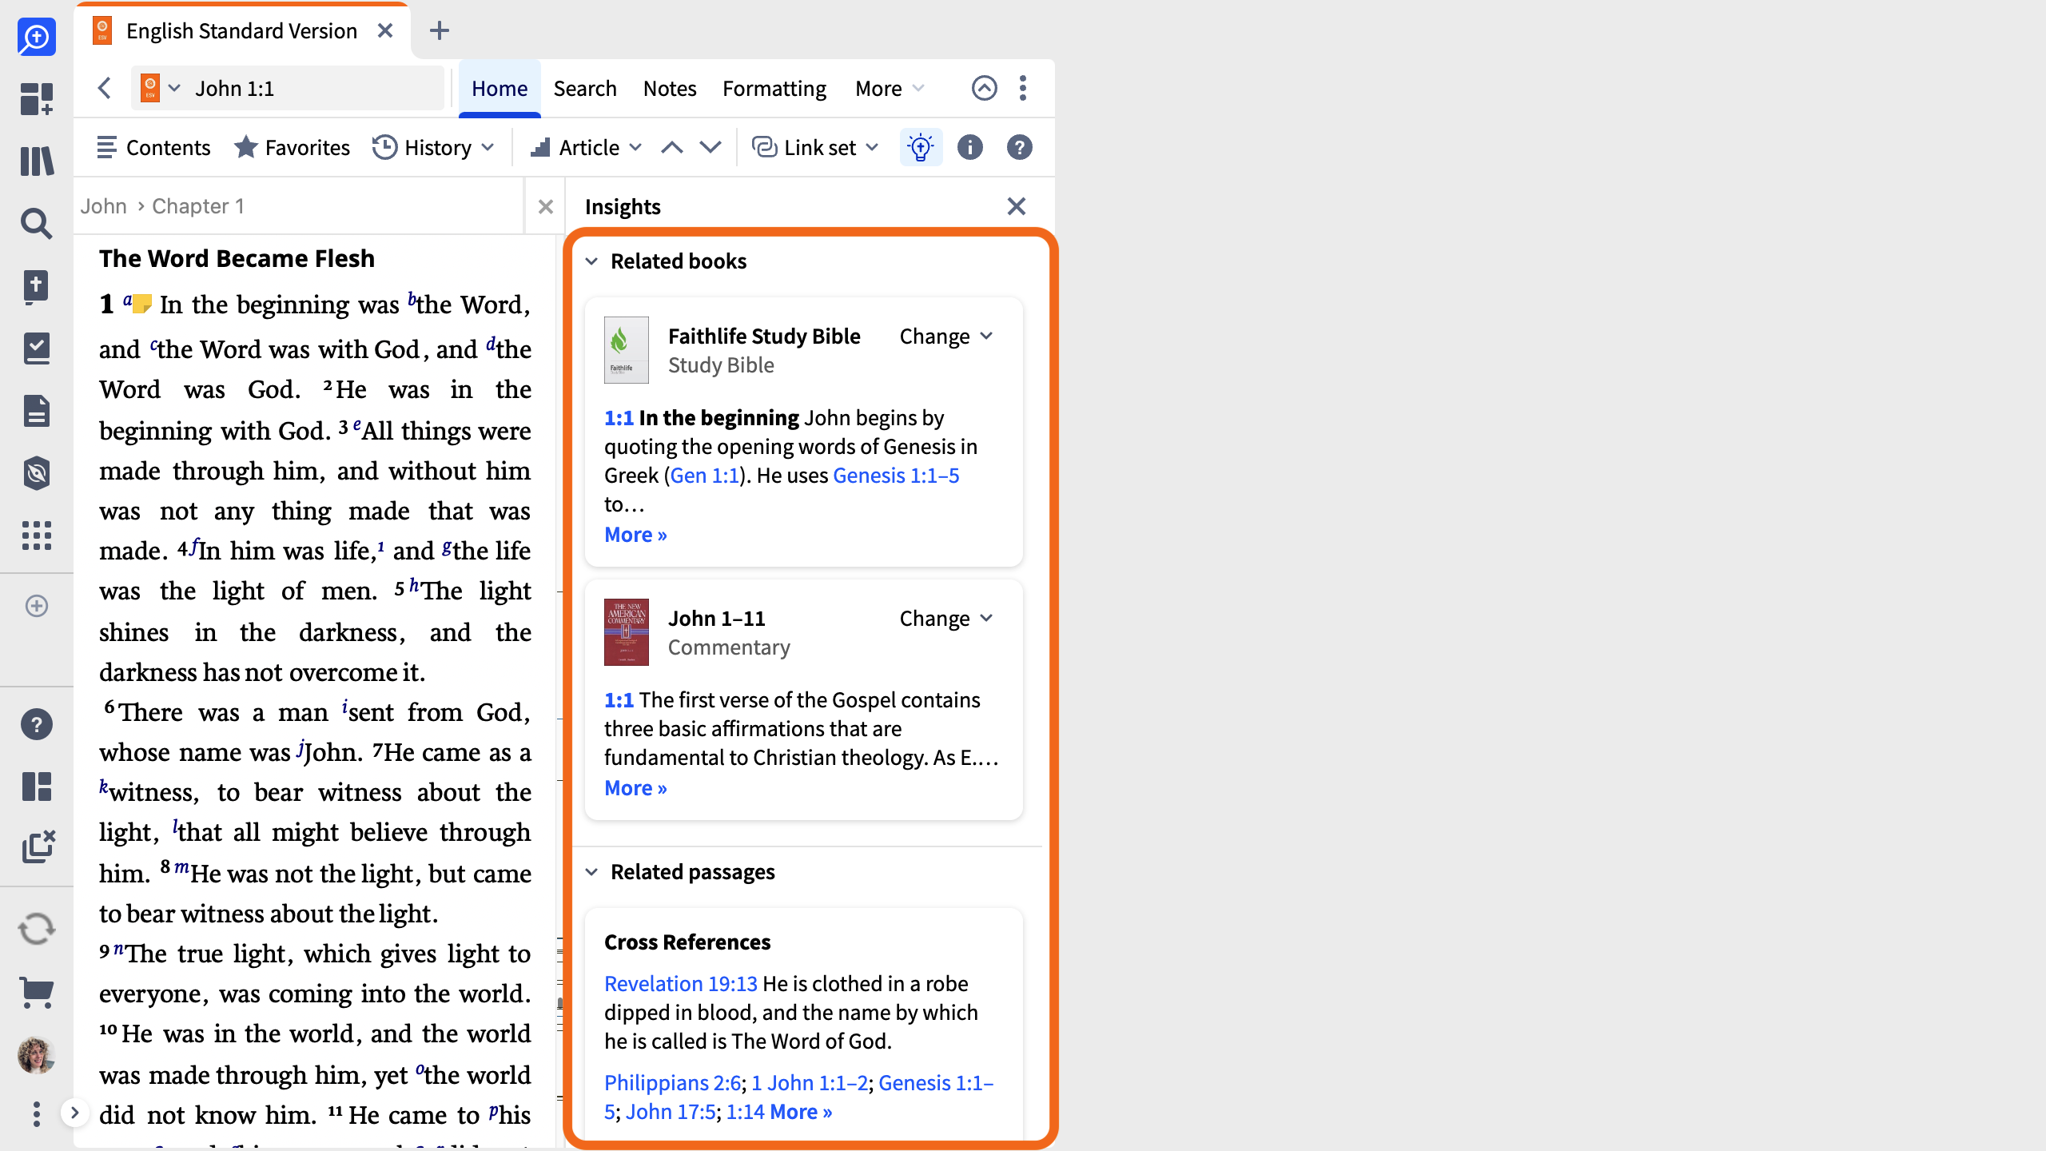Open Link set dropdown
The width and height of the screenshot is (2046, 1151).
(816, 147)
